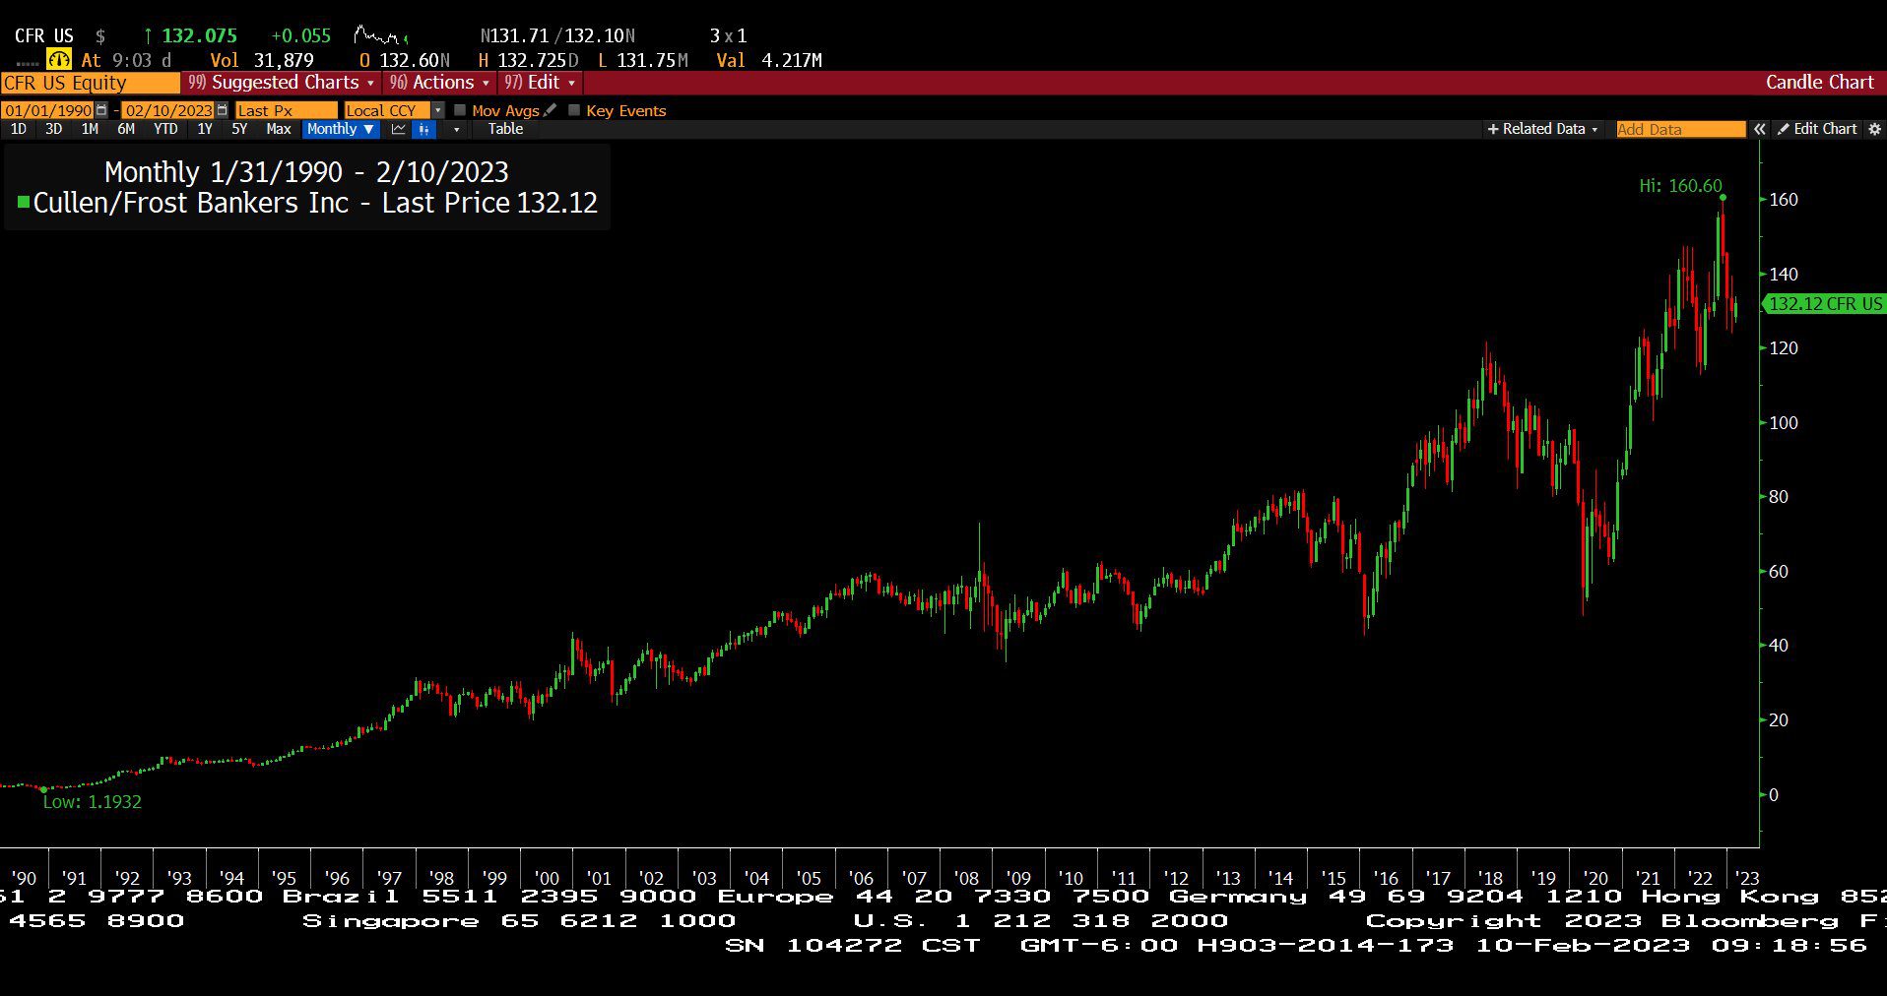
Task: Collapse panel with double chevron icon
Action: 1760,129
